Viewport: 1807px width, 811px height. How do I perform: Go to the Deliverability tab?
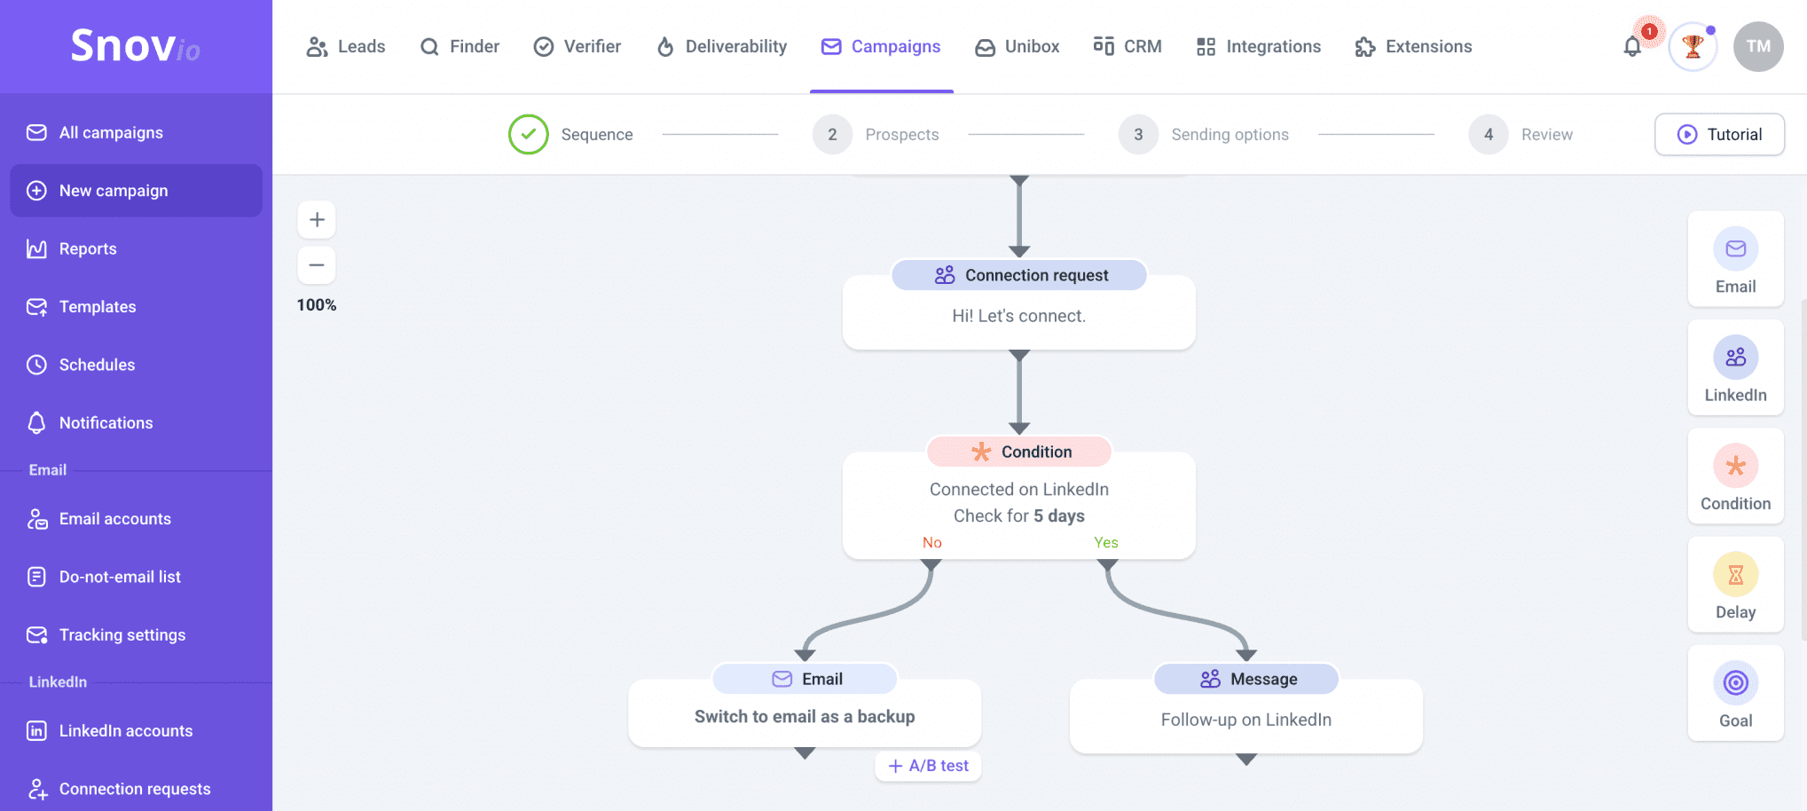coord(721,47)
